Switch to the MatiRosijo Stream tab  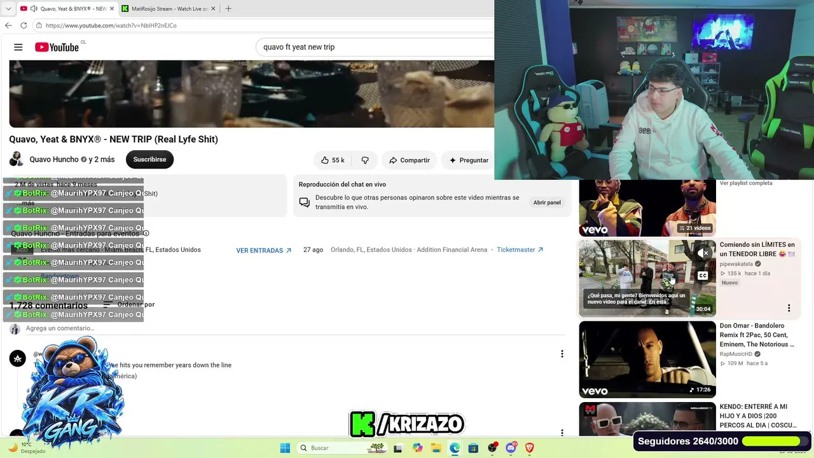pyautogui.click(x=169, y=9)
